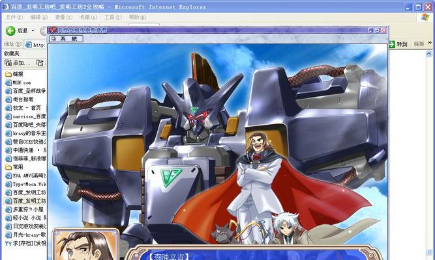This screenshot has width=435, height=260.
Task: Click the IE title bar page icon
Action: (x=6, y=6)
